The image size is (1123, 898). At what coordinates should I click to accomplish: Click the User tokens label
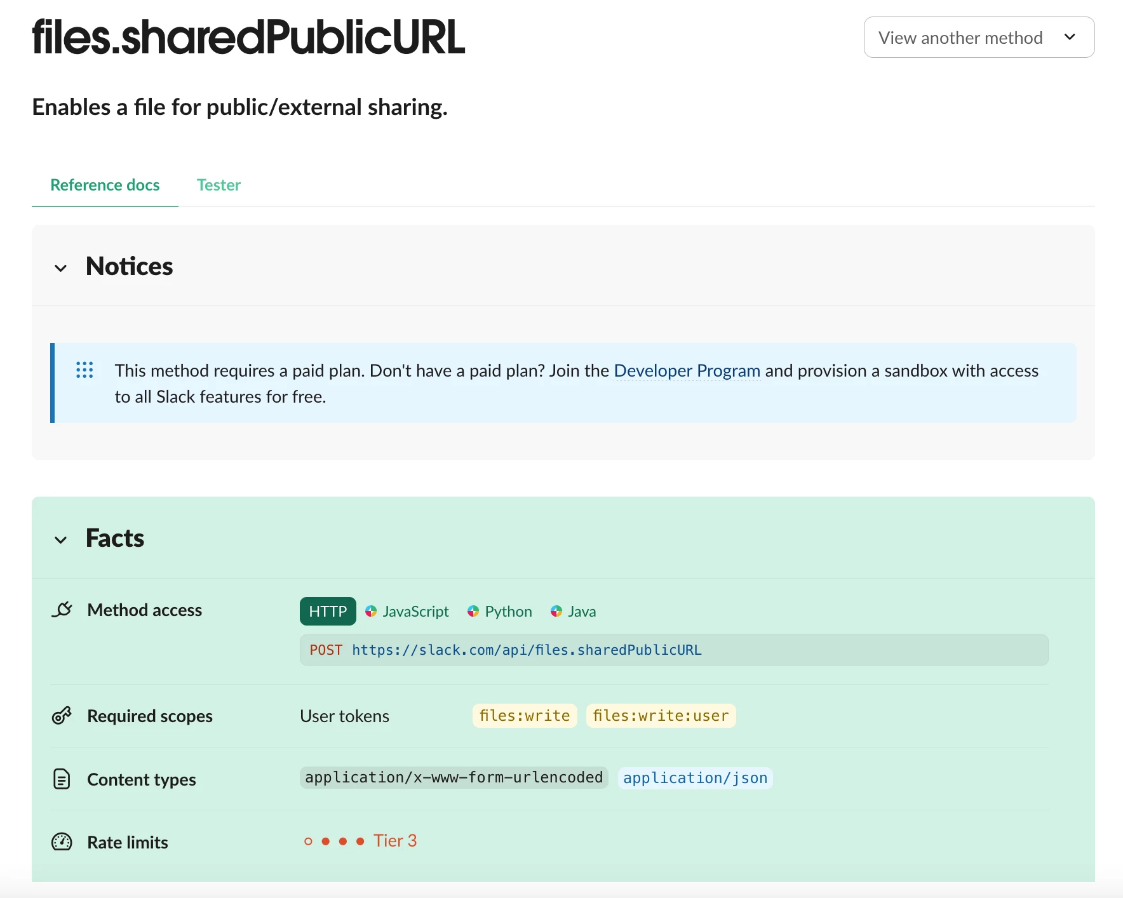tap(344, 716)
